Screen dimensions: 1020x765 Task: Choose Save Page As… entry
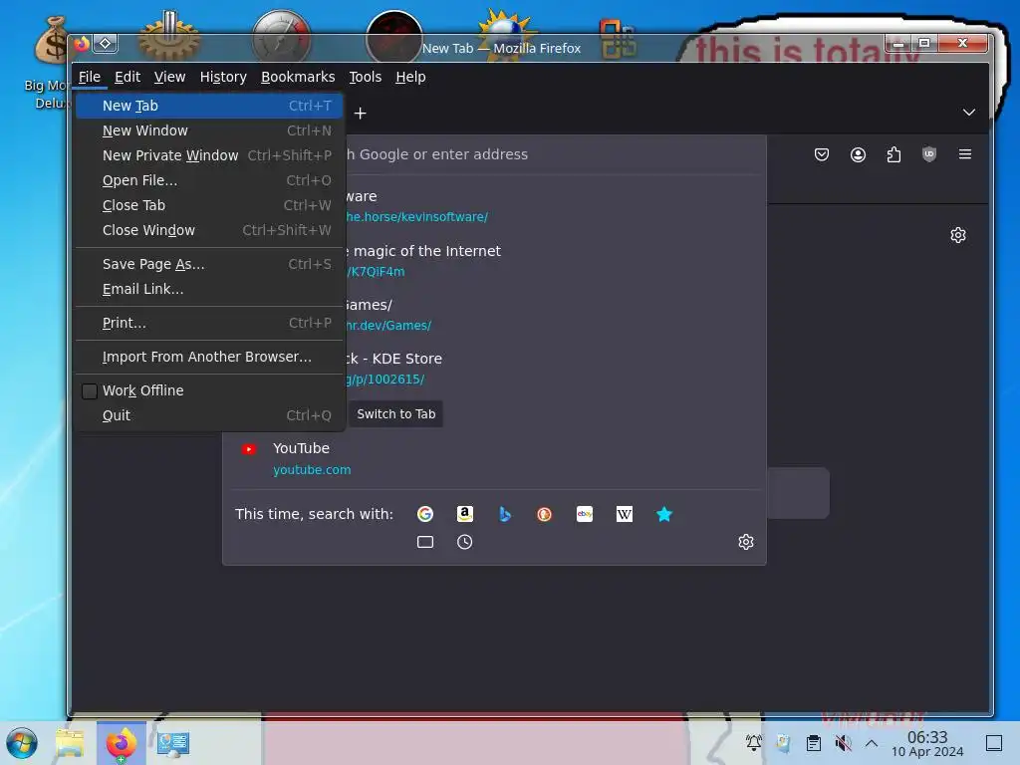click(209, 264)
